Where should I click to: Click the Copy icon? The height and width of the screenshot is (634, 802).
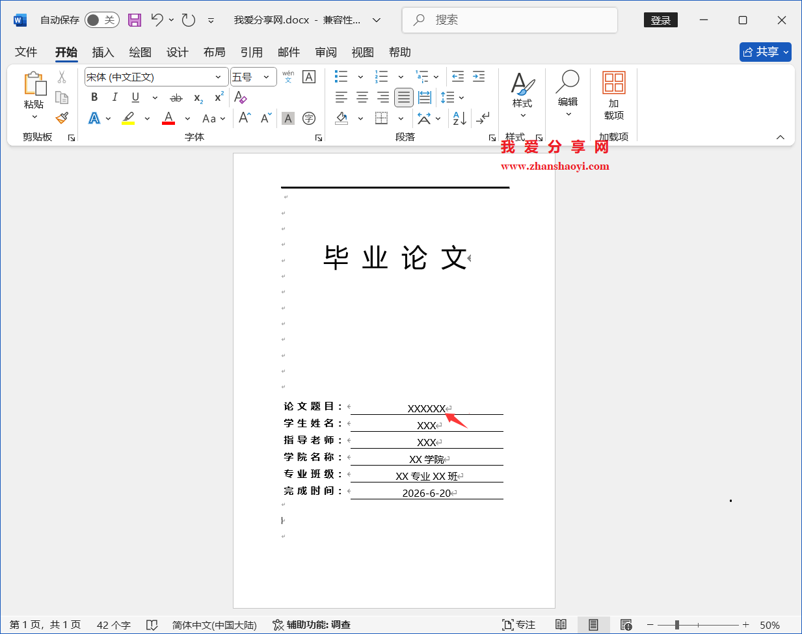pos(62,98)
